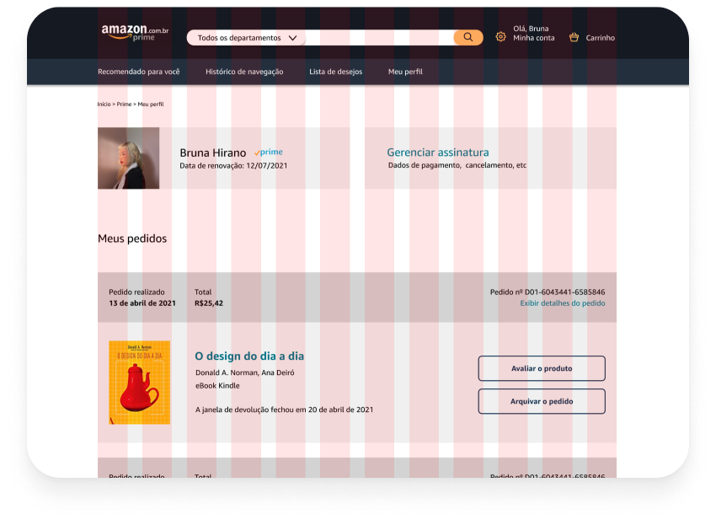Click Início in the breadcrumb
This screenshot has height=525, width=716.
click(104, 104)
